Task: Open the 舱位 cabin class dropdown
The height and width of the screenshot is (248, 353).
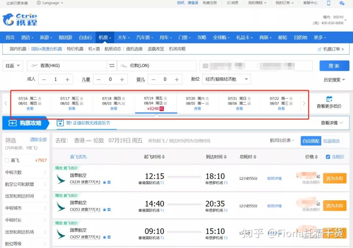Action: [x=227, y=79]
